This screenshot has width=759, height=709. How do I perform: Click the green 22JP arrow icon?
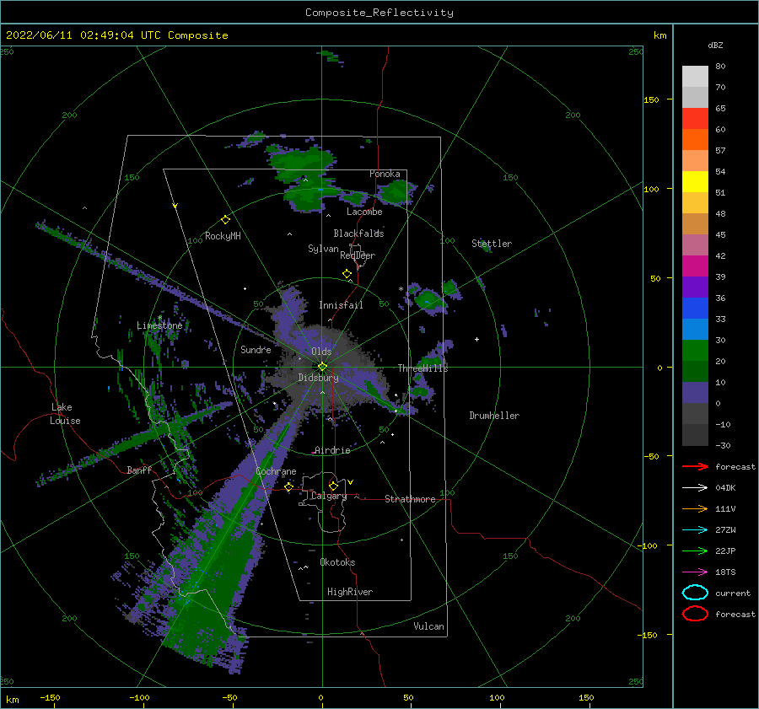(695, 551)
